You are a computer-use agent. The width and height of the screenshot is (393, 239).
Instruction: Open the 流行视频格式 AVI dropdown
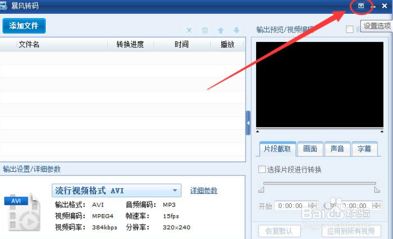click(x=117, y=190)
